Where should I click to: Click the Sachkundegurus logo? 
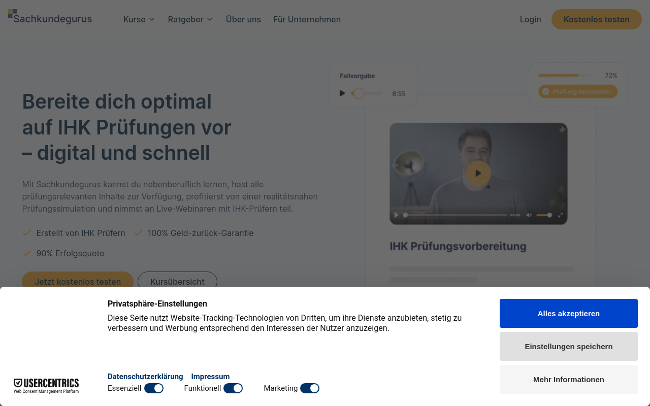(50, 18)
